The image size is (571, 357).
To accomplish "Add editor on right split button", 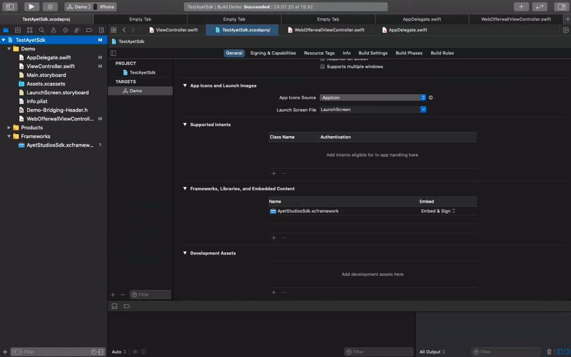I will [566, 30].
